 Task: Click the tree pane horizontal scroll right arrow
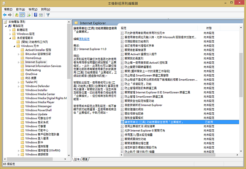(65, 159)
